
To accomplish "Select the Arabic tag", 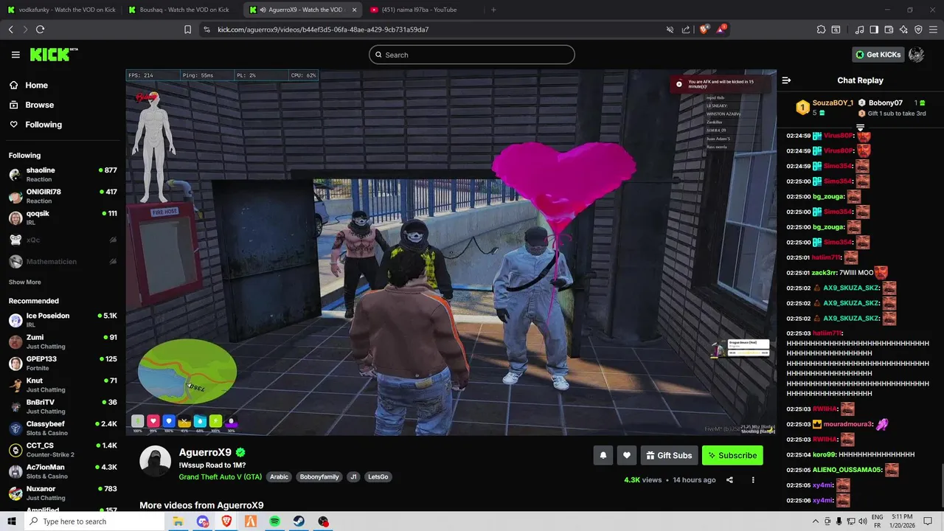I will coord(280,477).
